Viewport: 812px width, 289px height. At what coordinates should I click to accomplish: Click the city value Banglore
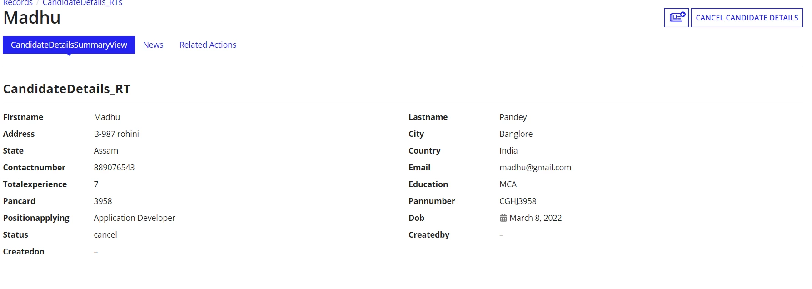(x=516, y=134)
